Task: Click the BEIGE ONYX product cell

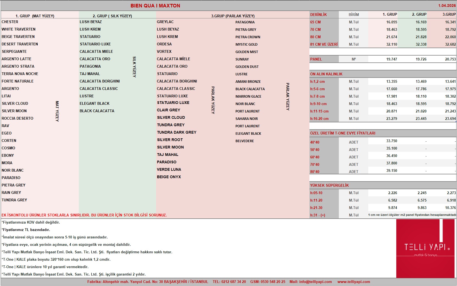Action: (169, 177)
